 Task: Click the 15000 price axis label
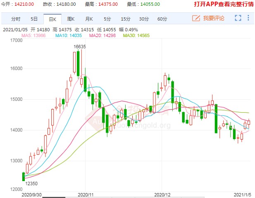(16, 99)
